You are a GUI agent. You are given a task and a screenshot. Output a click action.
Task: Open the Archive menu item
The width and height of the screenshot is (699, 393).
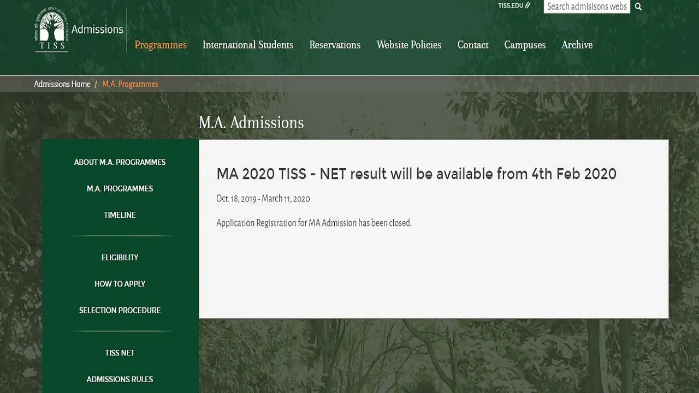(577, 45)
